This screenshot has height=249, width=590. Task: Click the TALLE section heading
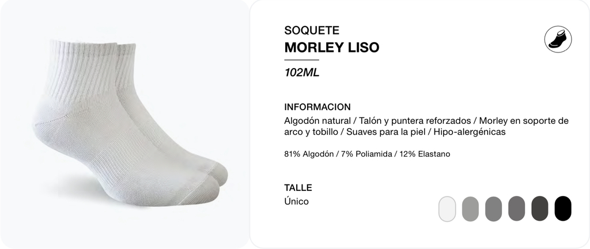[298, 188]
